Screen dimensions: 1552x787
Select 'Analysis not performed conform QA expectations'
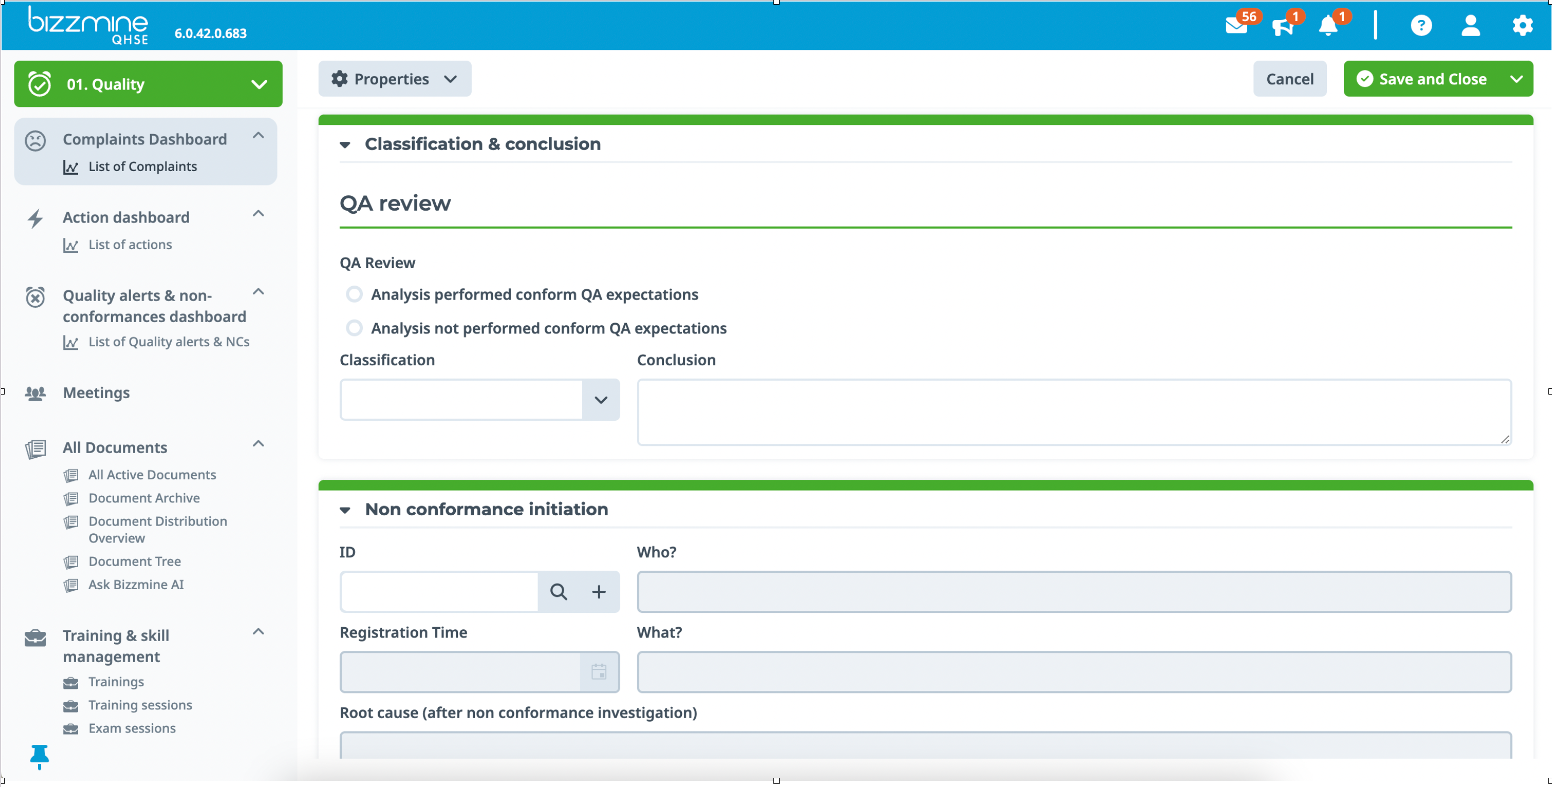pyautogui.click(x=354, y=328)
